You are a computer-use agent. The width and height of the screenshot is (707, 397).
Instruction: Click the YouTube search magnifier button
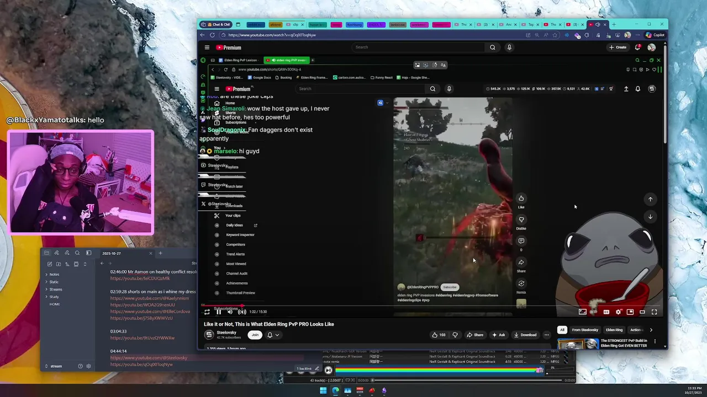(x=492, y=47)
